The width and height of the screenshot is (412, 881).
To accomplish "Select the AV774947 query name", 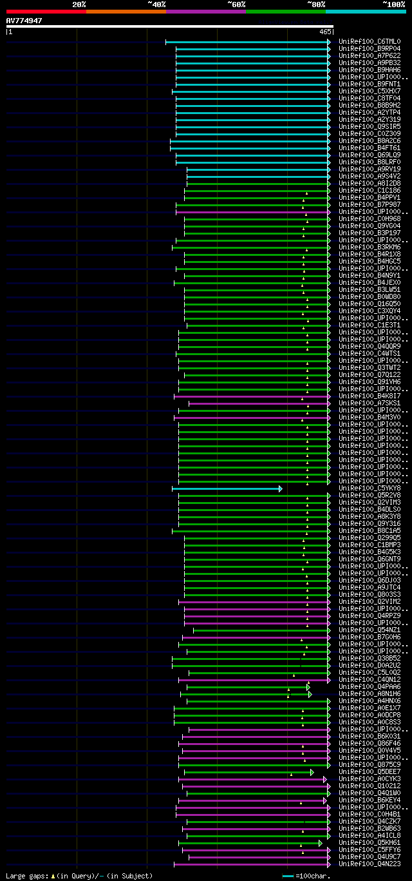I will coord(24,21).
